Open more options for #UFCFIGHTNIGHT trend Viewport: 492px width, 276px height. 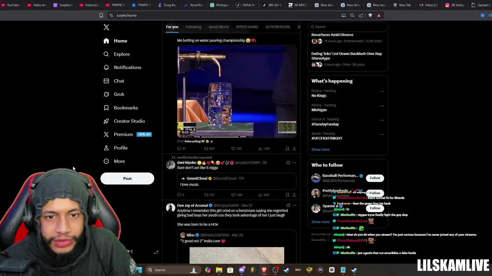[x=382, y=134]
